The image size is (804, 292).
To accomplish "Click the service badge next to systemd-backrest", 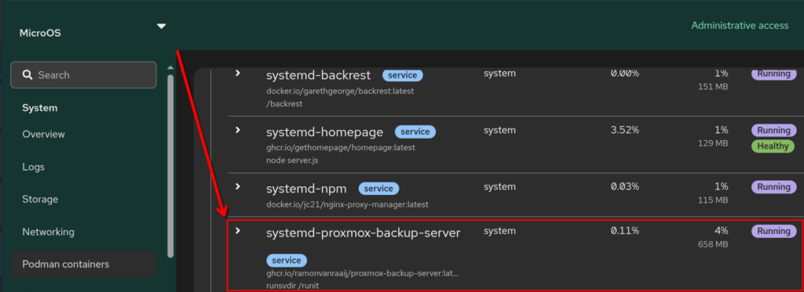I will (403, 76).
